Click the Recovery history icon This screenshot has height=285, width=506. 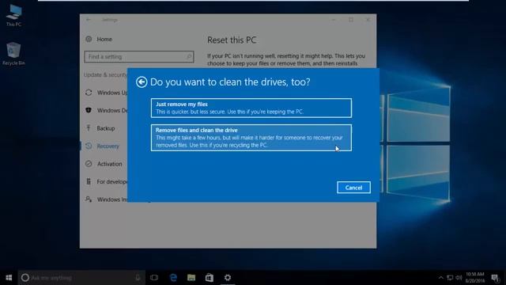[89, 146]
